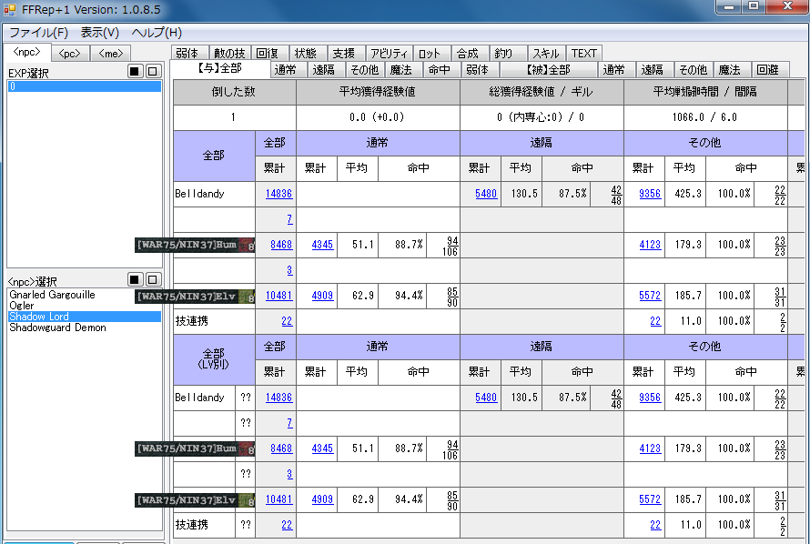Select Gnarled Gargouille in npc list
810x544 pixels.
click(x=51, y=296)
